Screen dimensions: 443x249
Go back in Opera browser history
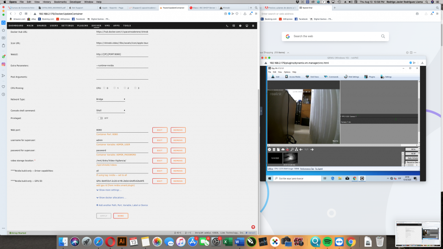click(x=11, y=14)
